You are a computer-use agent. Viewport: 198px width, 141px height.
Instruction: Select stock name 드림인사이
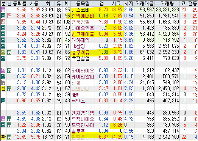point(83,125)
